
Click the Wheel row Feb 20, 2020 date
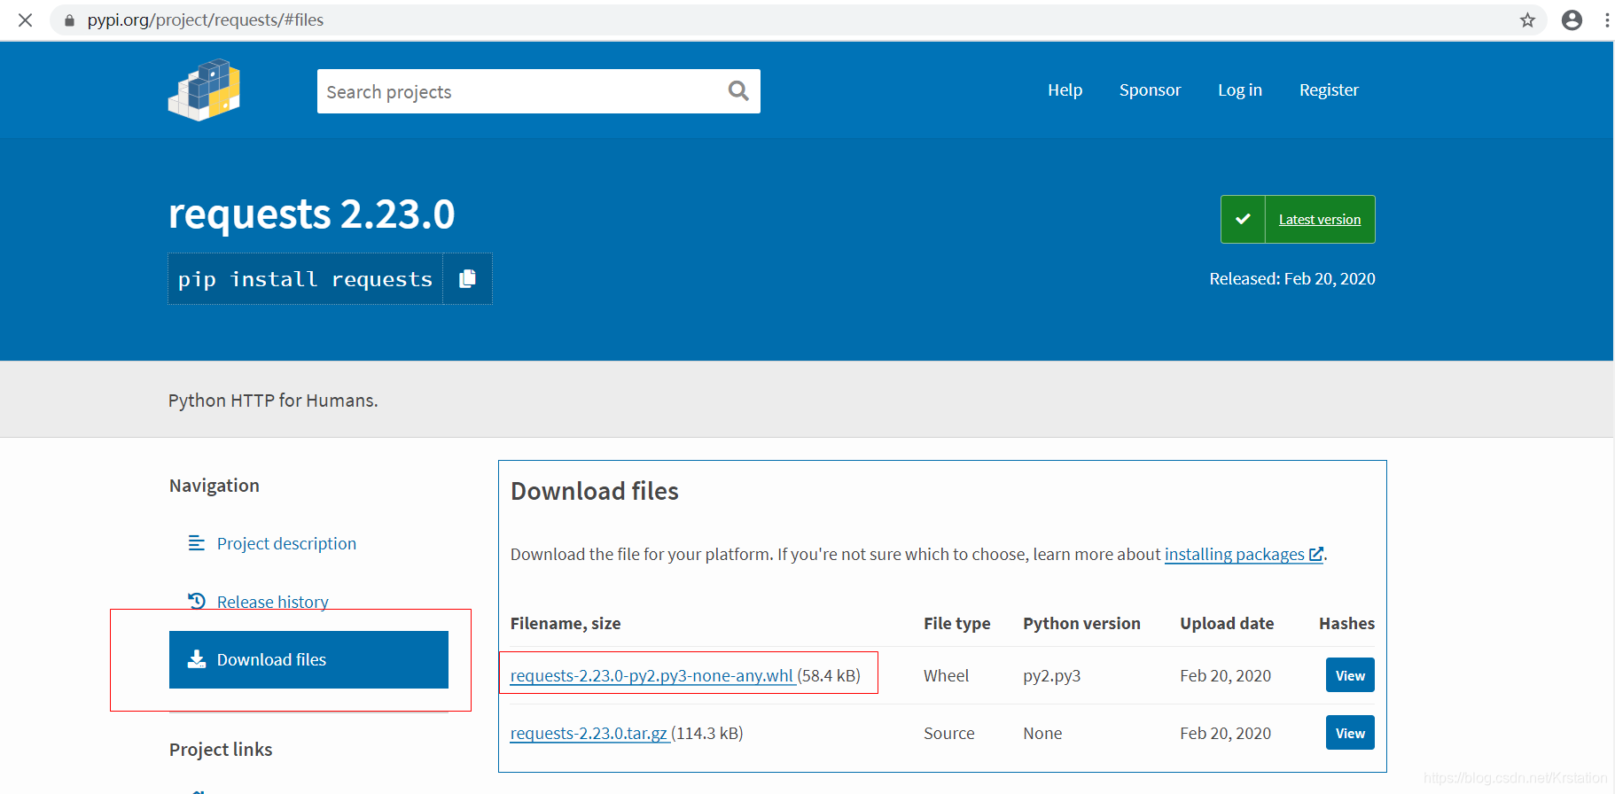1225,675
